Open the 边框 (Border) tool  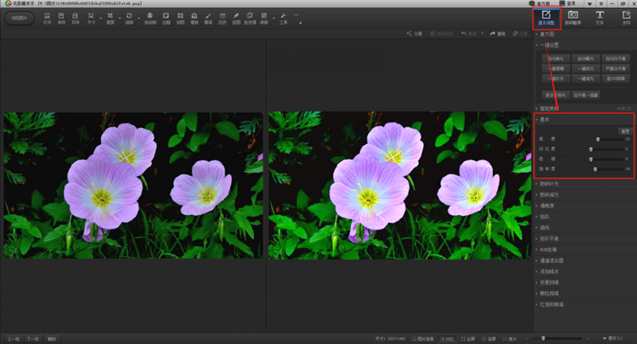pos(166,18)
